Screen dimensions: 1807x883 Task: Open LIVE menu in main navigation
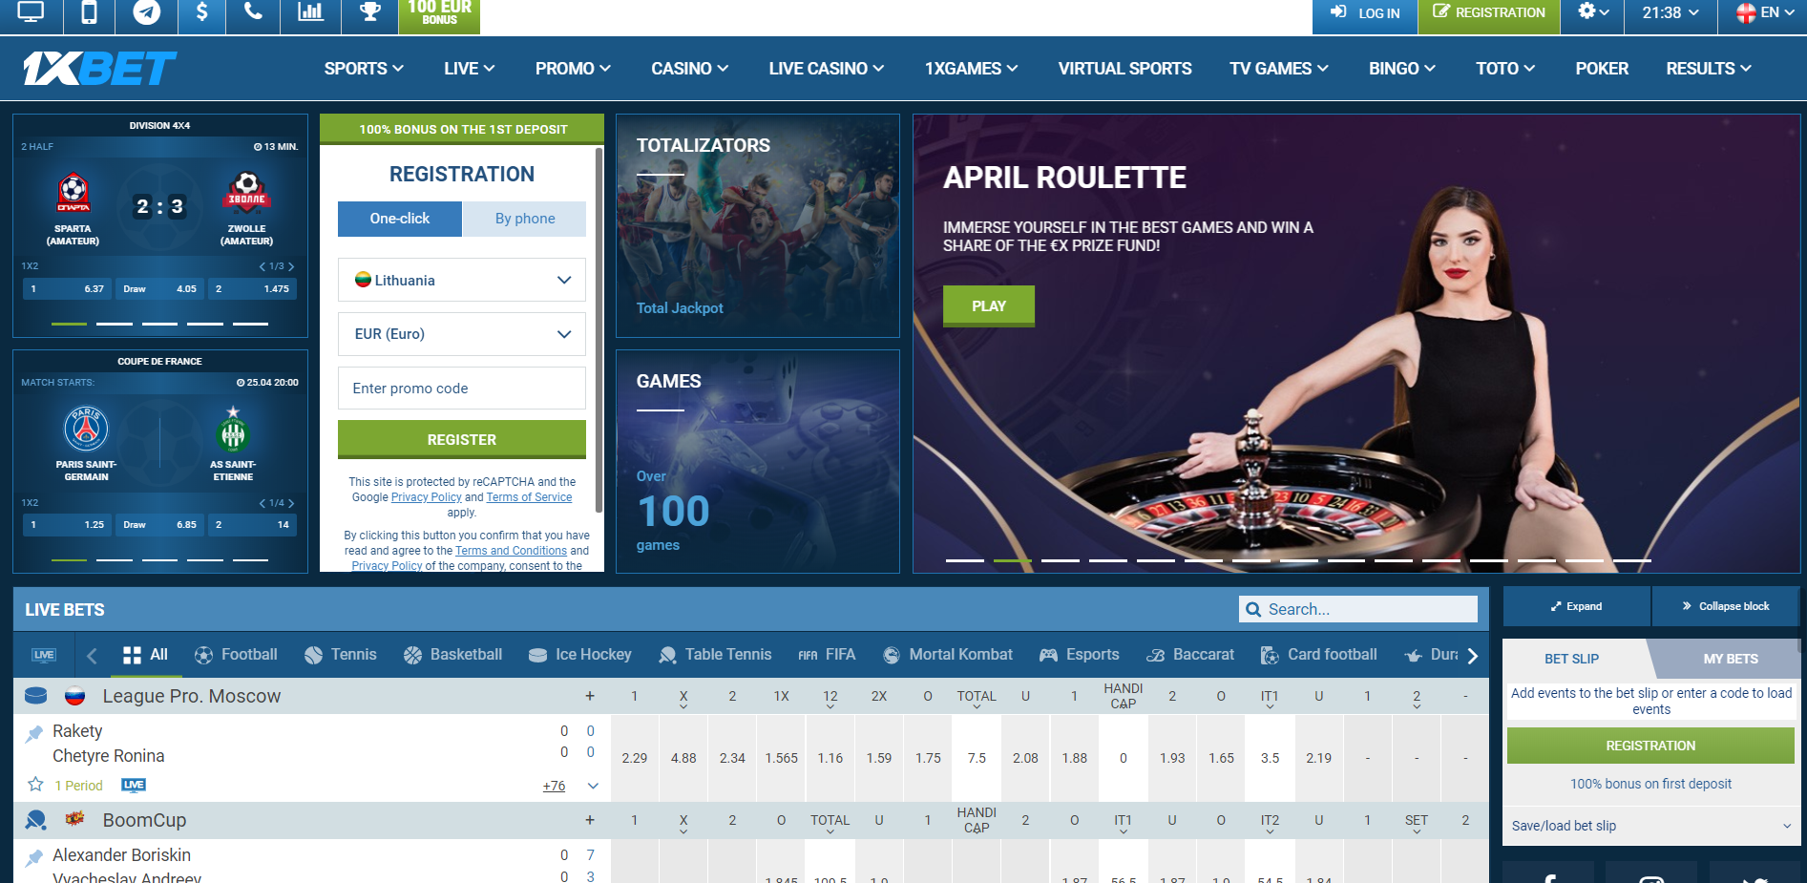469,69
